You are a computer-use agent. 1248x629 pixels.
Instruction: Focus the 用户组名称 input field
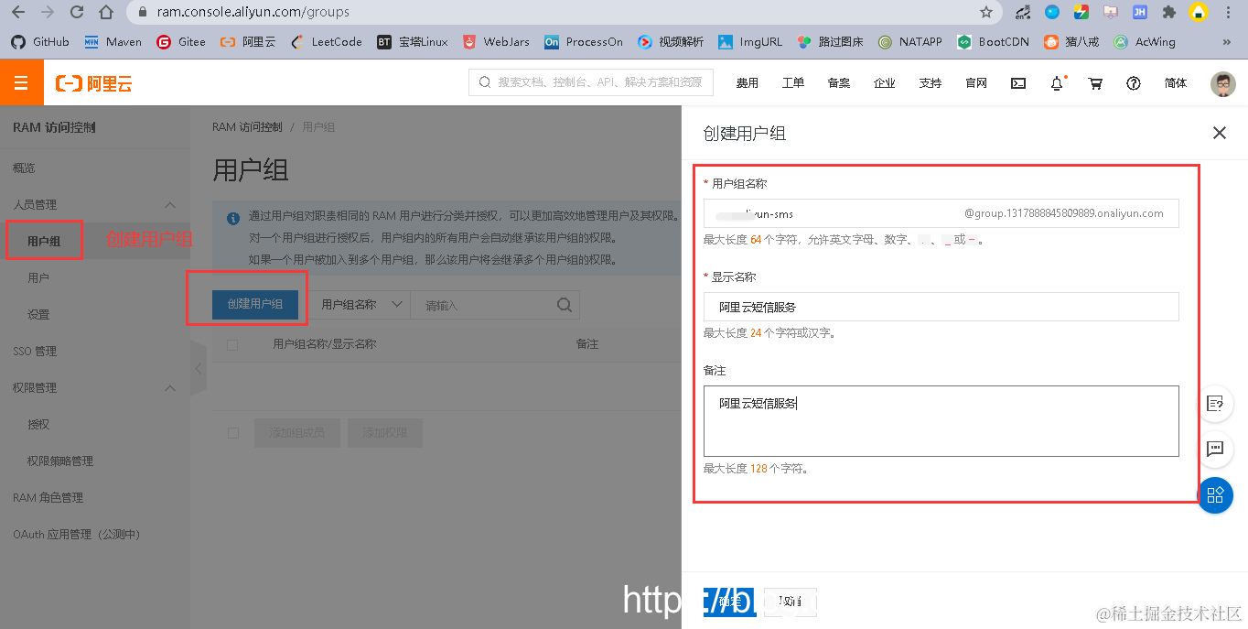[x=941, y=213]
